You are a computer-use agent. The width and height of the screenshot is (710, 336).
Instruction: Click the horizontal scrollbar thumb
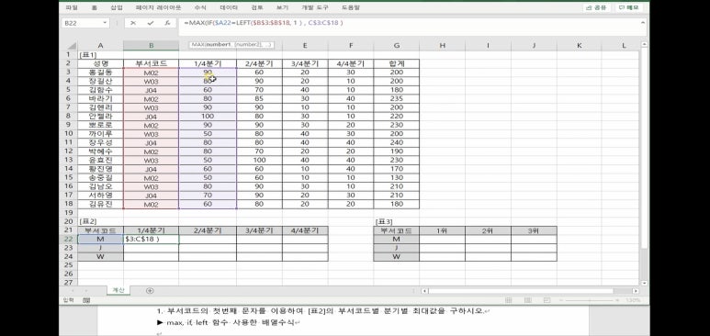tap(521, 291)
